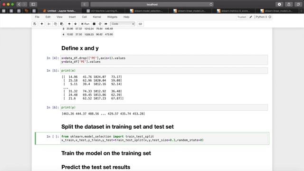Show all tabs overview icon
The height and width of the screenshot is (171, 304).
click(x=298, y=4)
